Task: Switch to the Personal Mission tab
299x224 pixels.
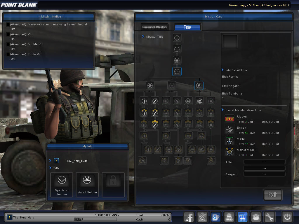Action: pos(154,27)
